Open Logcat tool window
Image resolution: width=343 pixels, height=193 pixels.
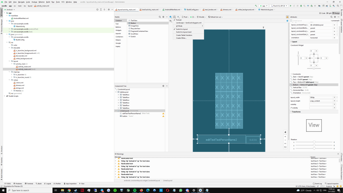[47, 184]
